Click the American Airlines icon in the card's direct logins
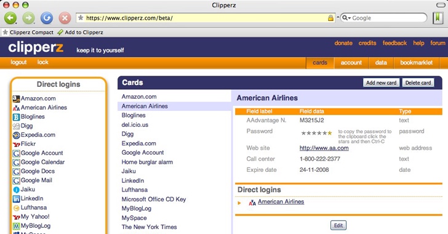 coord(252,203)
